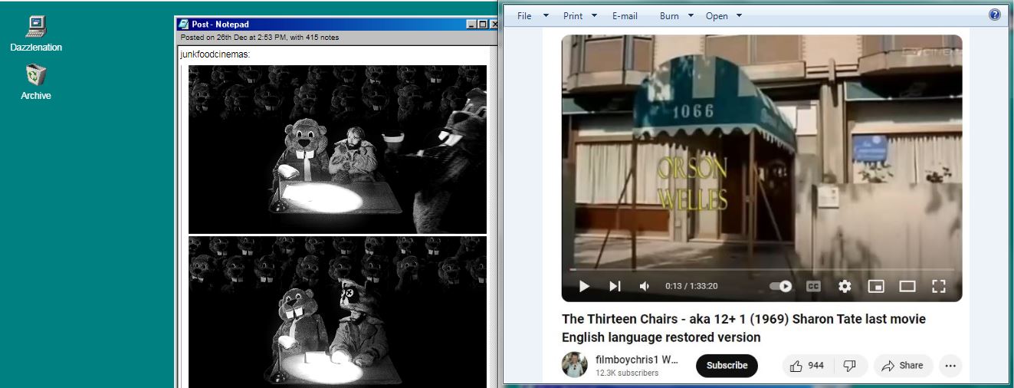Click the top beaver interrogation image in Notepad
Viewport: 1014px width, 388px height.
click(337, 149)
